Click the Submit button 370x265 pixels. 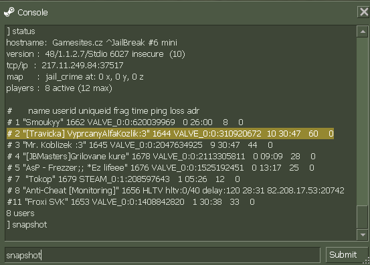pyautogui.click(x=343, y=254)
